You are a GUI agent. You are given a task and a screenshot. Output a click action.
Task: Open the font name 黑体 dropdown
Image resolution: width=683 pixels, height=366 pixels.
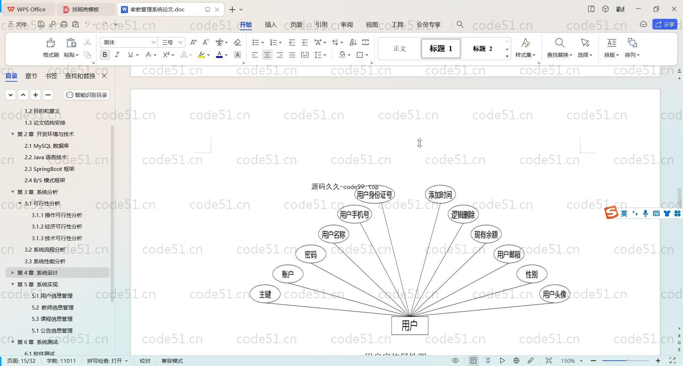click(x=153, y=42)
